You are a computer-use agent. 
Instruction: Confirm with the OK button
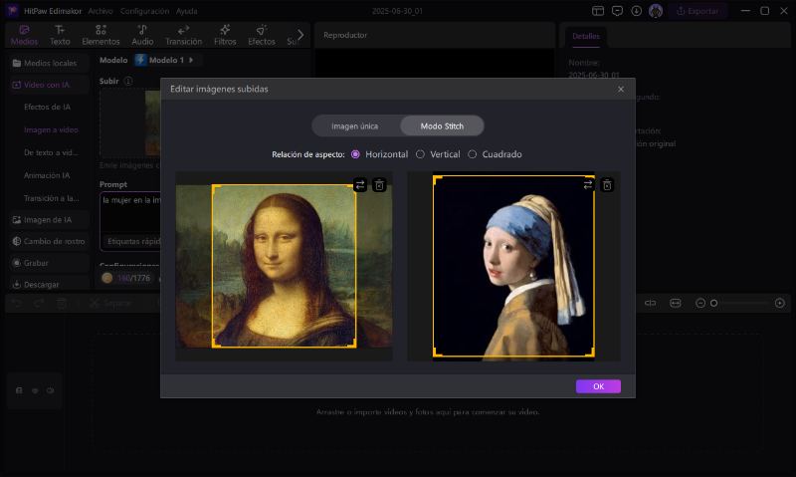(x=598, y=386)
